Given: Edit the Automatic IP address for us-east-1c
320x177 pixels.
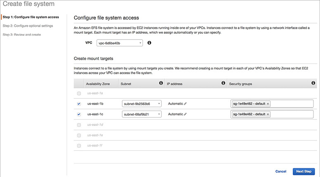Looking at the screenshot, I should [185, 114].
